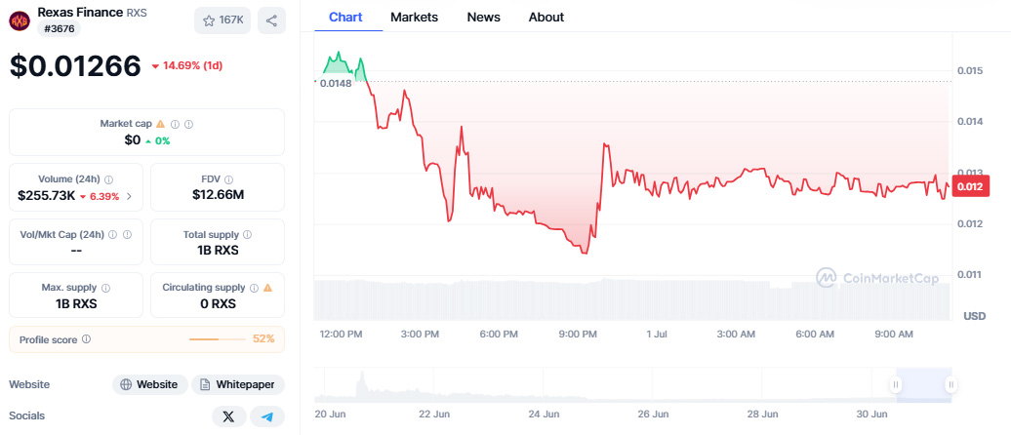Click the Circulating supply warning triangle
1011x435 pixels.
click(x=267, y=289)
